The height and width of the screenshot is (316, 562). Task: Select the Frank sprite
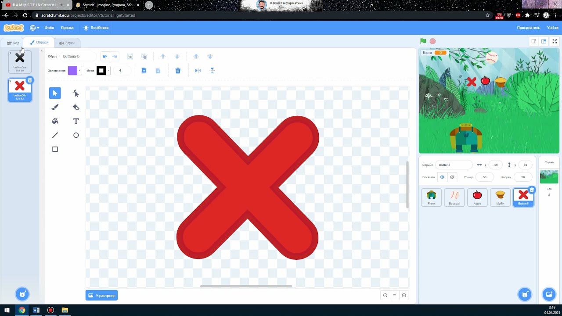[432, 197]
